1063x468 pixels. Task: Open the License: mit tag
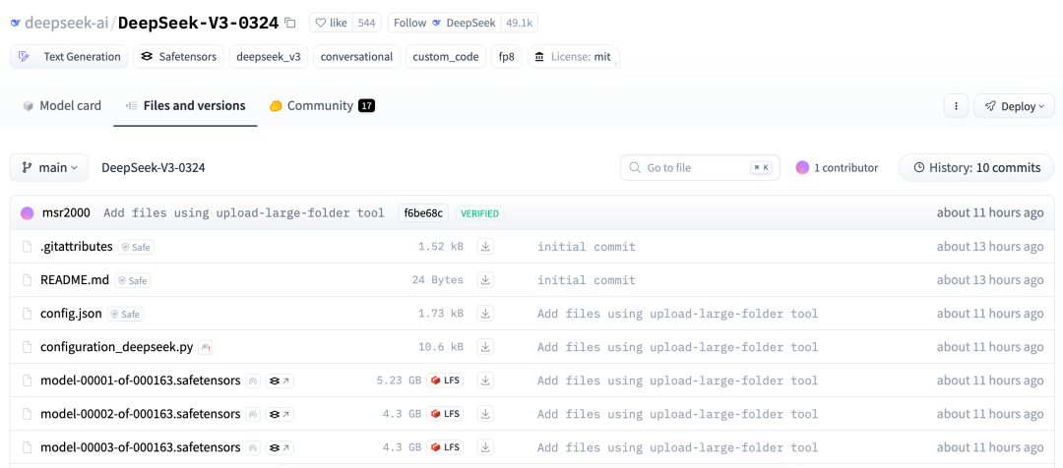pyautogui.click(x=574, y=57)
